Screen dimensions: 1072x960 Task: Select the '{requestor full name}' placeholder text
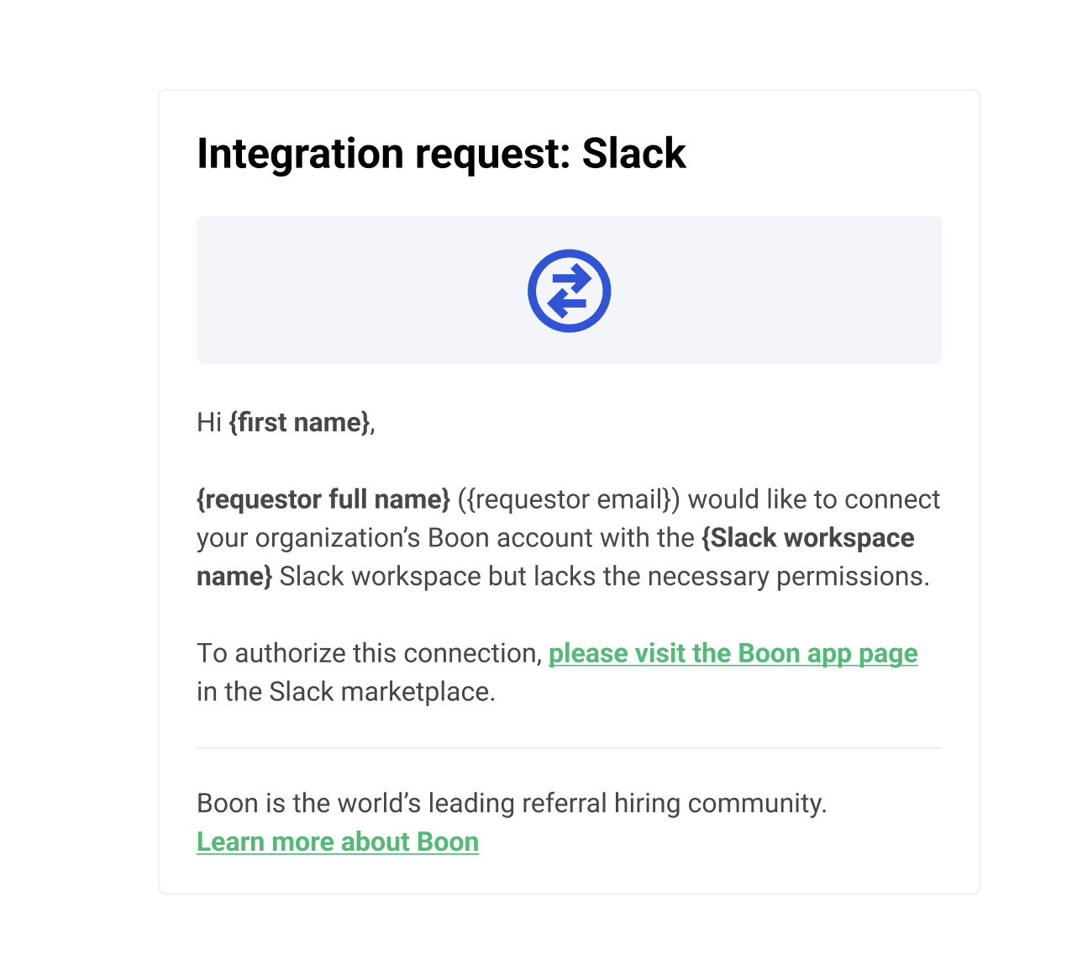tap(323, 499)
